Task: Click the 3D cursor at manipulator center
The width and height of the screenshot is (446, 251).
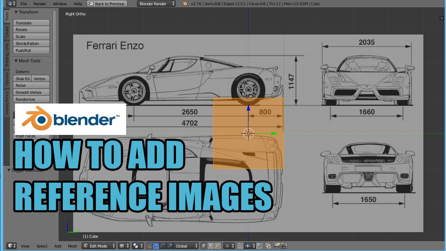Action: (248, 133)
